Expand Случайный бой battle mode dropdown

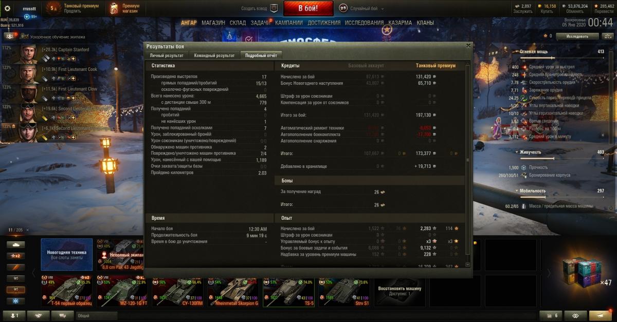[364, 8]
